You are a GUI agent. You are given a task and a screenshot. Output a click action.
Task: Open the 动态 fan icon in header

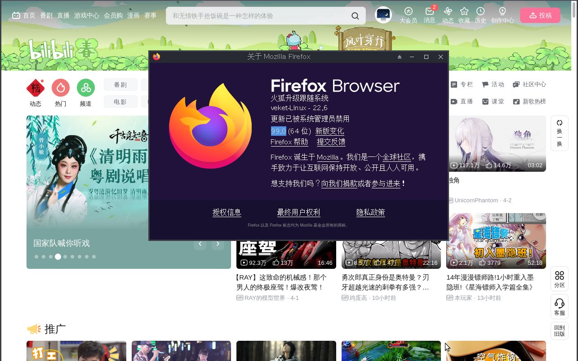click(448, 11)
